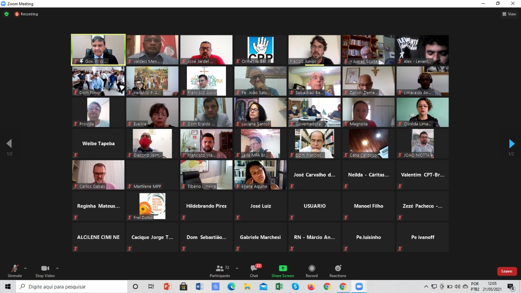Select Luciana Santos video tile
The image size is (521, 293).
point(260,112)
